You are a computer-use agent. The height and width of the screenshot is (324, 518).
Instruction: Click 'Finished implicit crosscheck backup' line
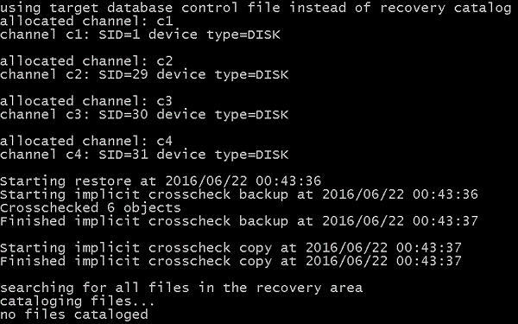(239, 221)
